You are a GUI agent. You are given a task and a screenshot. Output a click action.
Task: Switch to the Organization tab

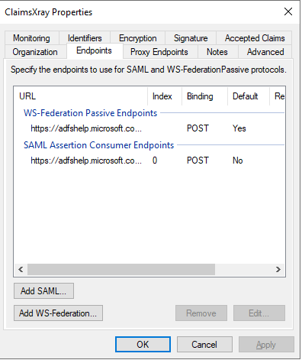[x=35, y=52]
